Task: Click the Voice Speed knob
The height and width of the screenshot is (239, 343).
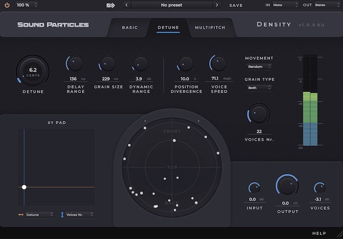Action: [x=218, y=64]
